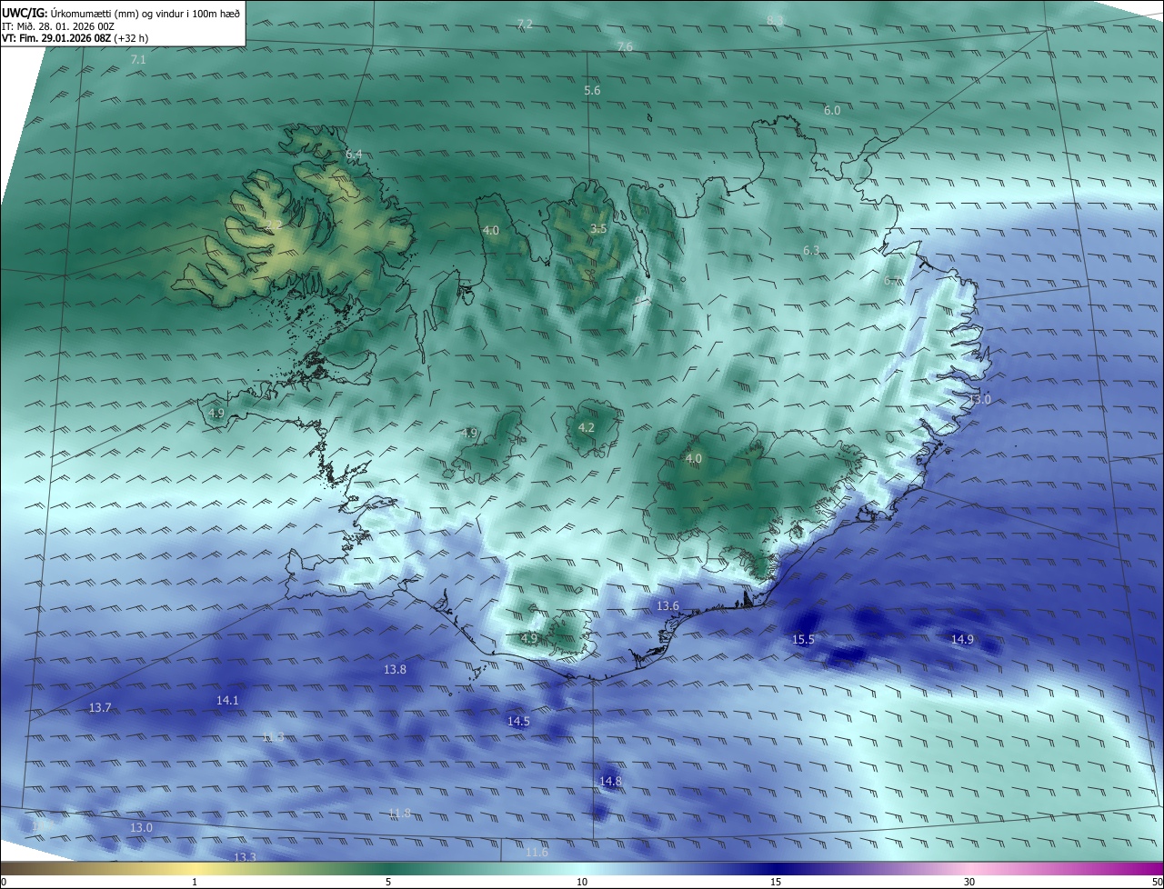This screenshot has height=889, width=1164.
Task: Click the 5.6 value label
Action: 592,91
